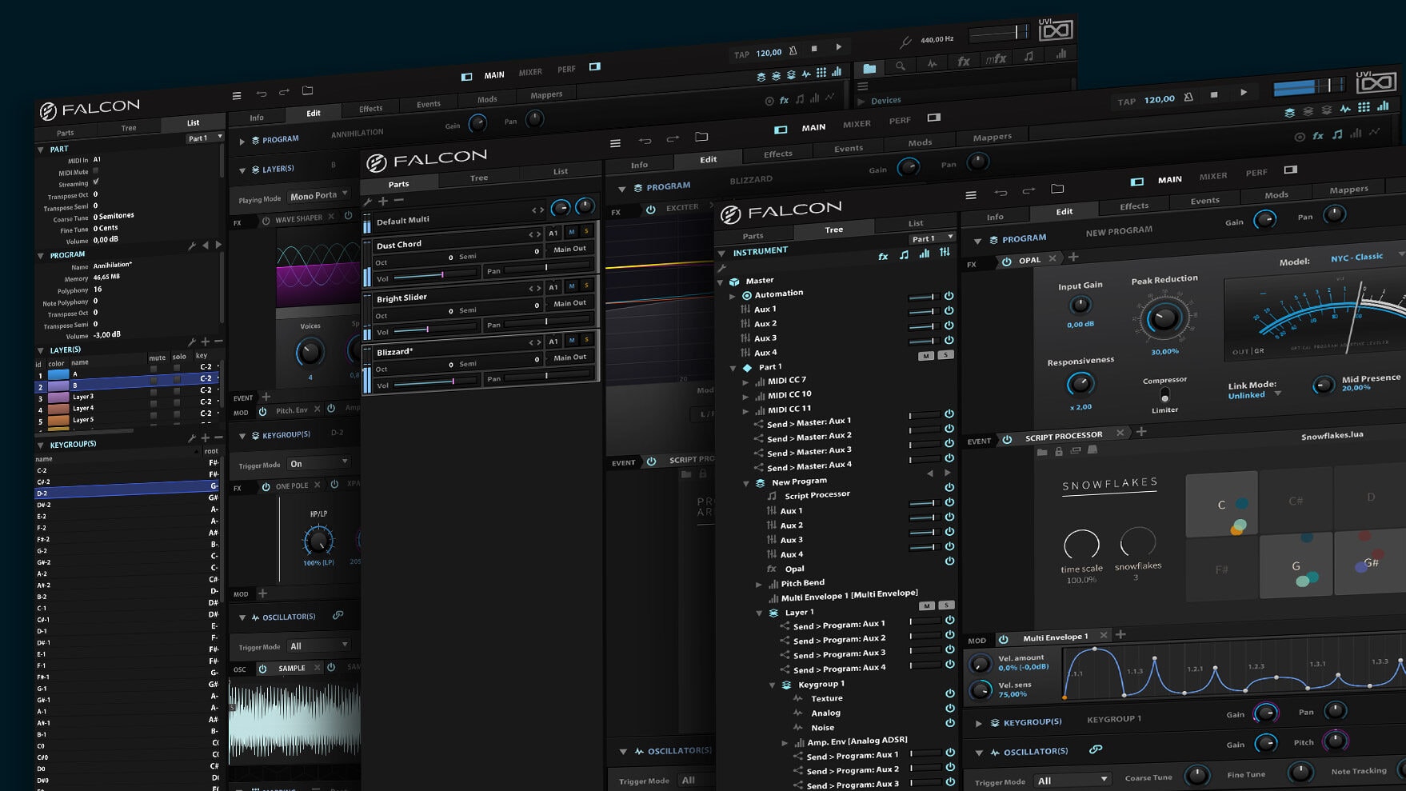1406x791 pixels.
Task: Solo the Blizzard part
Action: (x=586, y=341)
